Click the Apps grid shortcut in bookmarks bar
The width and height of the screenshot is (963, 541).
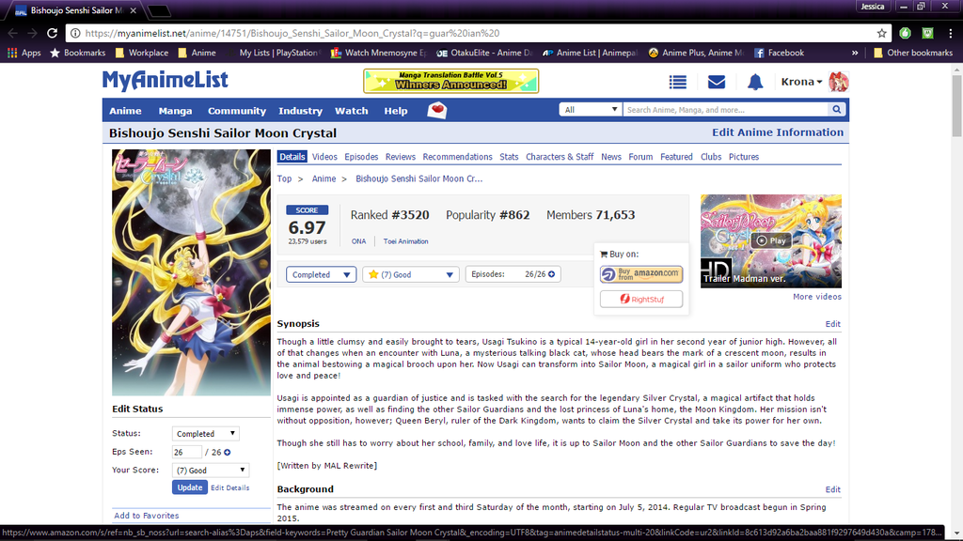tap(24, 53)
